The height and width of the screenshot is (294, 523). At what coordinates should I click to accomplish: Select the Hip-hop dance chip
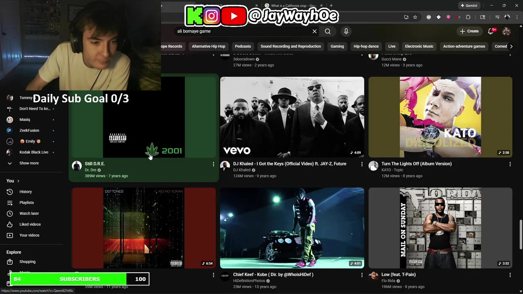pyautogui.click(x=366, y=46)
